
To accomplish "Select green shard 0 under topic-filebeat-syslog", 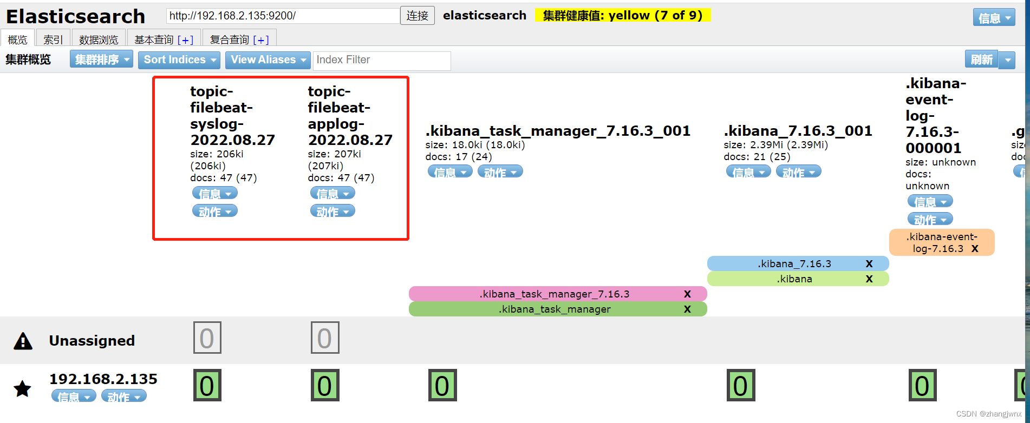I will tap(207, 385).
